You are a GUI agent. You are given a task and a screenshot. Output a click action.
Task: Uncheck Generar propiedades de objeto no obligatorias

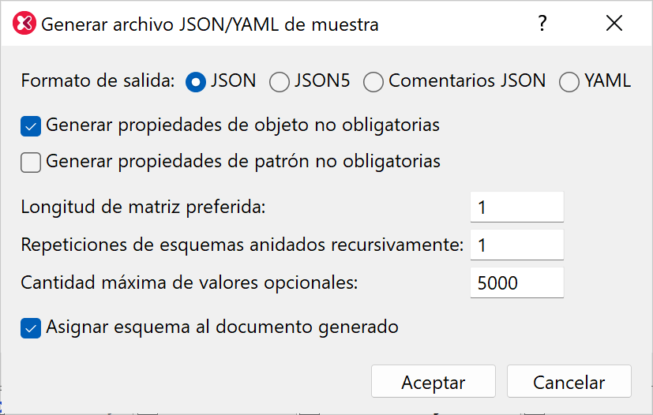31,125
